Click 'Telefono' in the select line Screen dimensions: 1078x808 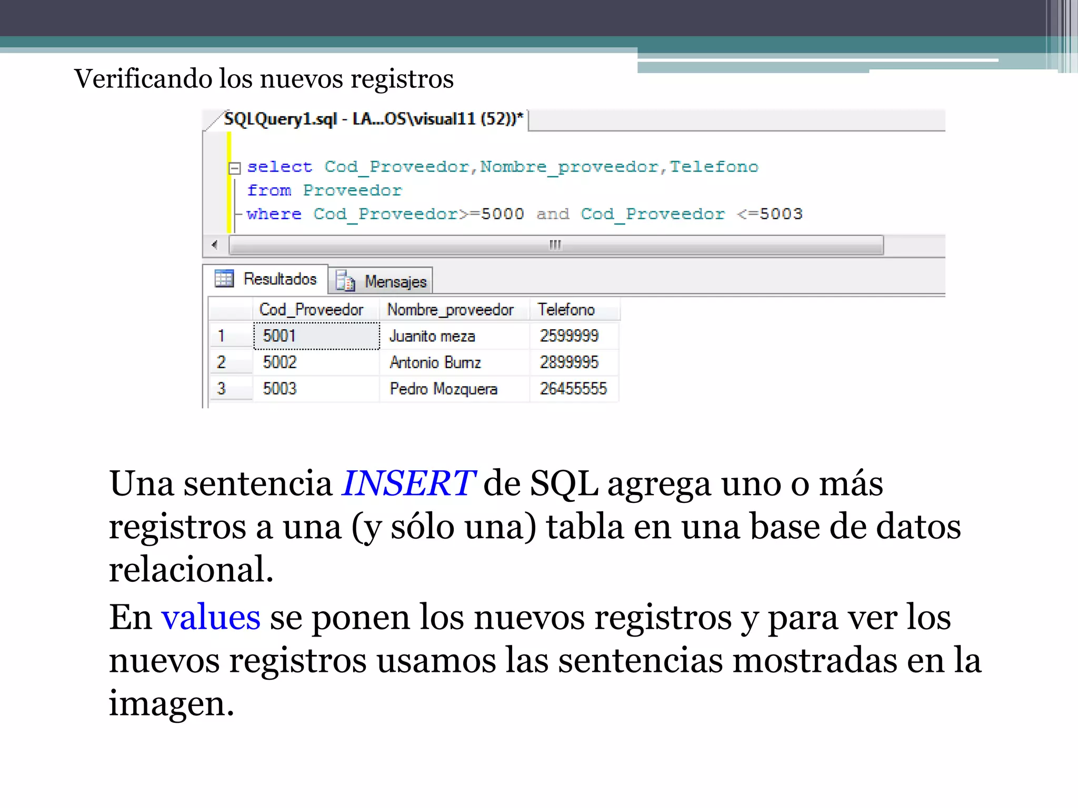pos(714,167)
